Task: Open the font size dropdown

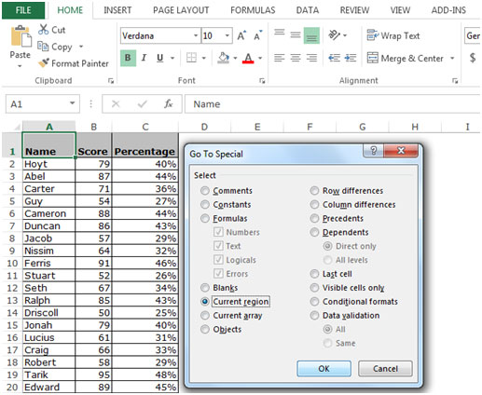Action: [x=227, y=35]
